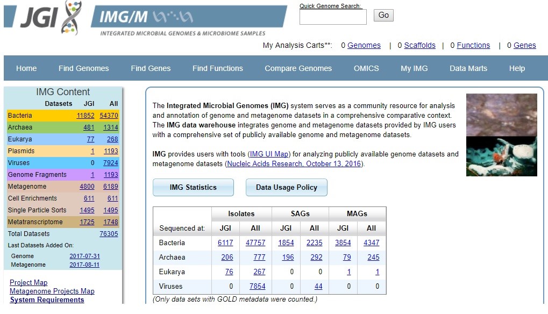The height and width of the screenshot is (314, 548).
Task: Click the Data Usage Policy button
Action: pyautogui.click(x=287, y=187)
